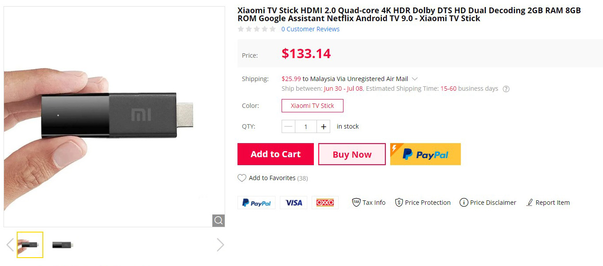Screen dimensions: 603x266
Task: Show previous thumbnail with left arrow
Action: (x=10, y=245)
